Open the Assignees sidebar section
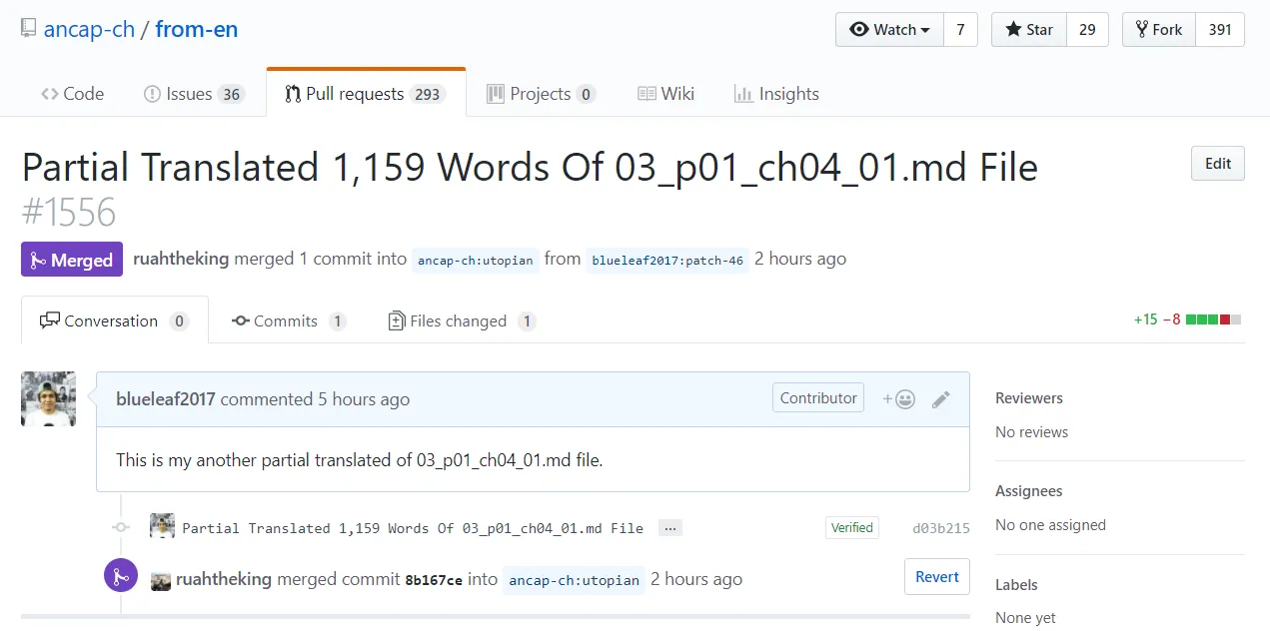 [x=1029, y=490]
